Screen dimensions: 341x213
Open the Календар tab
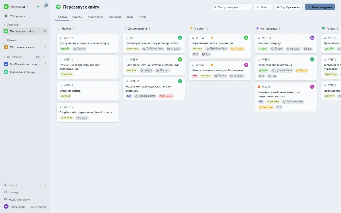coord(115,17)
